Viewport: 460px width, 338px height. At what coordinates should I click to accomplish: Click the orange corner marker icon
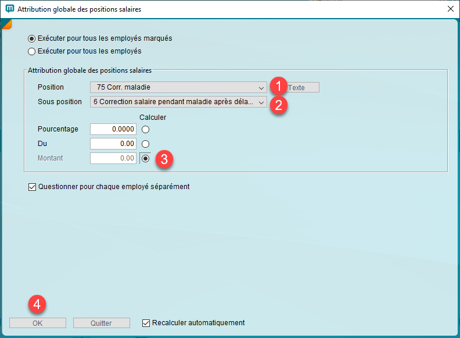point(6,24)
